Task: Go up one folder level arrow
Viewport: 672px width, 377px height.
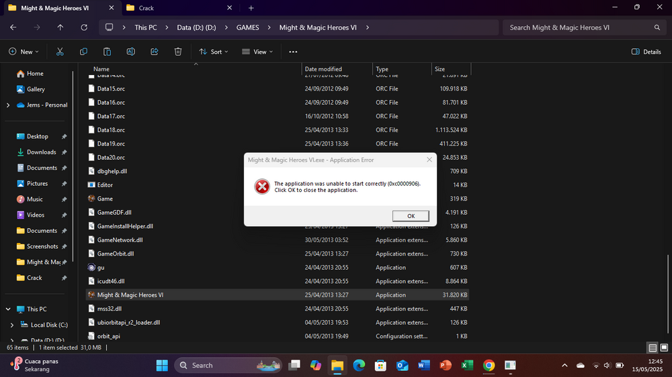Action: (60, 28)
